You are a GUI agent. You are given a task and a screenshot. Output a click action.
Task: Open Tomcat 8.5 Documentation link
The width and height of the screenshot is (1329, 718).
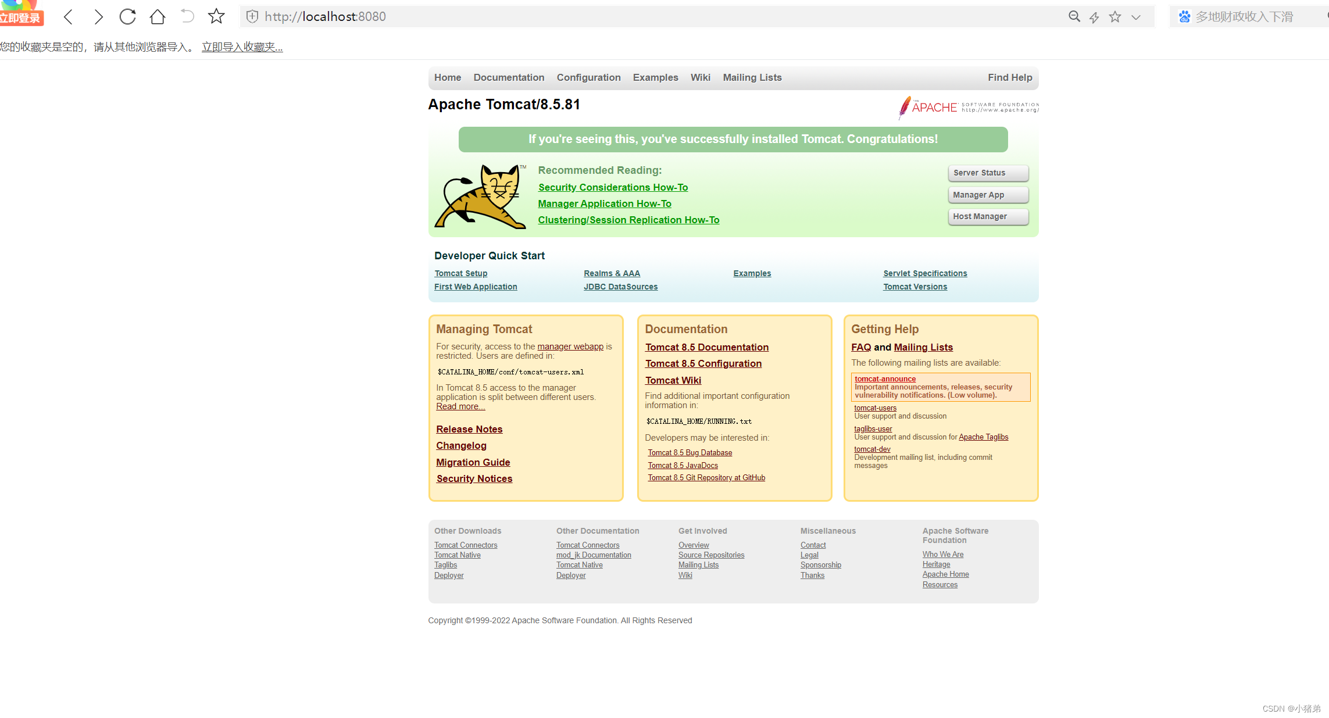[x=706, y=347]
